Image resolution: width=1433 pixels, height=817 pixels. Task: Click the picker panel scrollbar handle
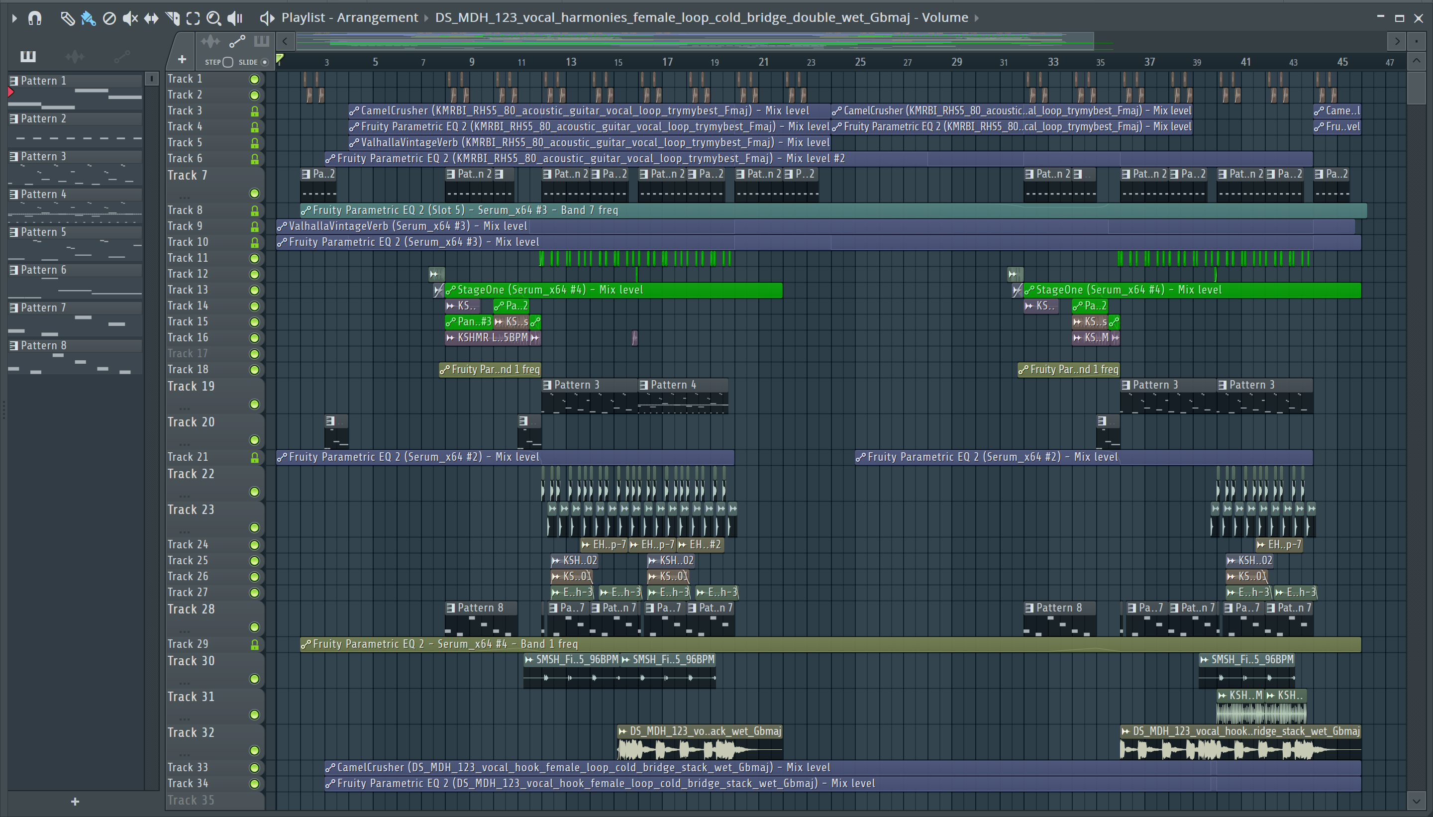coord(151,79)
